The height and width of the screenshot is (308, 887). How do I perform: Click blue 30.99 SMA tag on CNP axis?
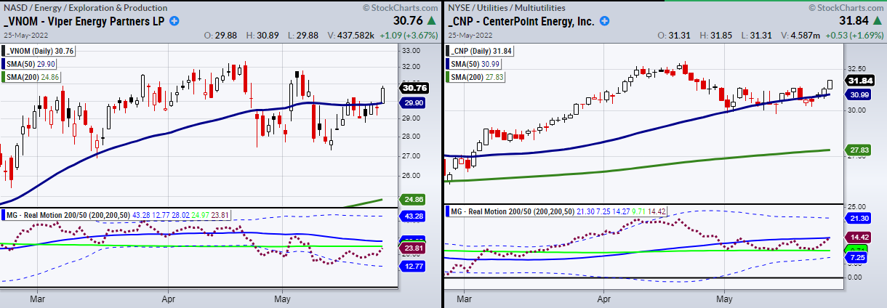tap(859, 94)
